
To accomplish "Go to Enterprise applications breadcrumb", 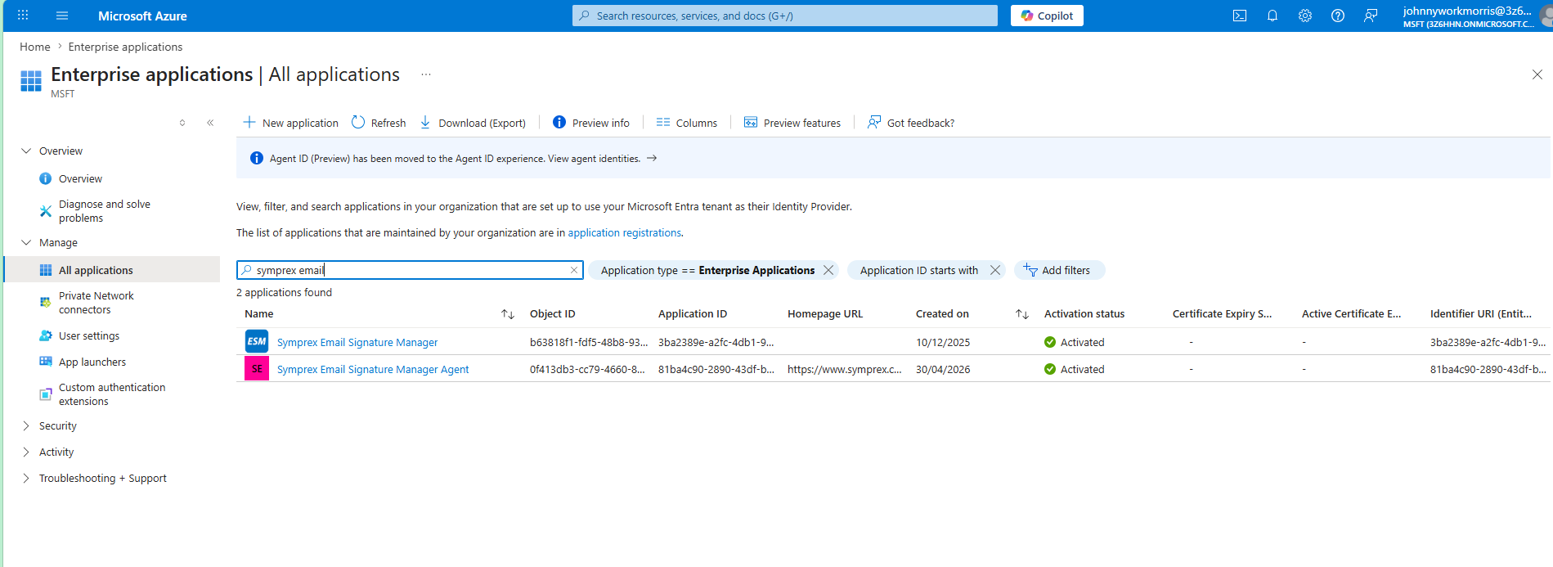I will pyautogui.click(x=125, y=47).
